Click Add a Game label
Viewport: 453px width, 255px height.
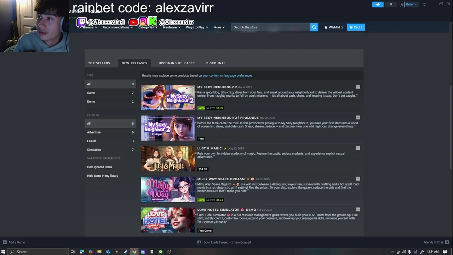[17, 242]
